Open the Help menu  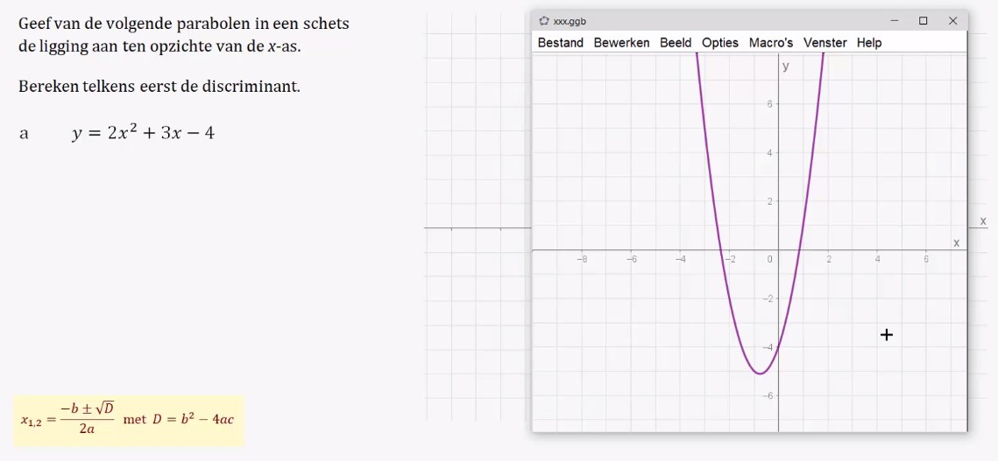[x=869, y=43]
